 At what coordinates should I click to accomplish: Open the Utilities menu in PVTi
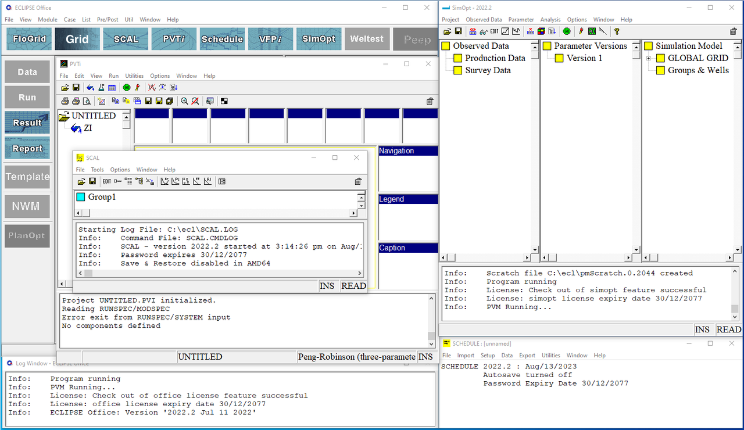[x=134, y=76]
